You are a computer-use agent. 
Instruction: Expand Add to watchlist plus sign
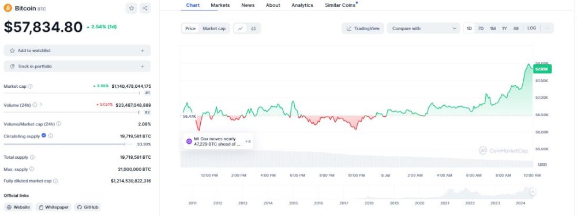143,50
